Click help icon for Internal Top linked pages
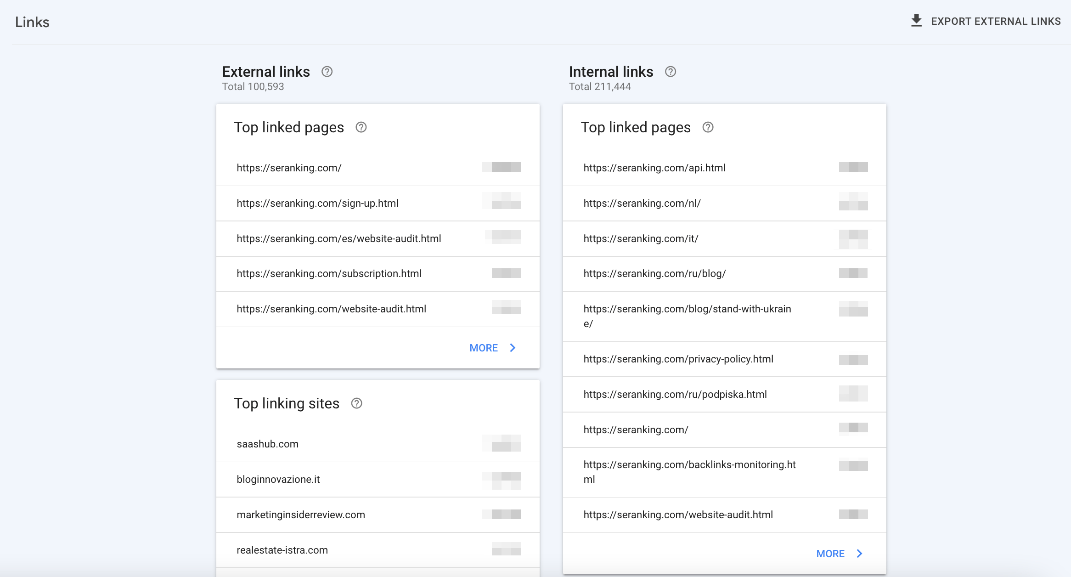Image resolution: width=1071 pixels, height=577 pixels. pyautogui.click(x=708, y=127)
